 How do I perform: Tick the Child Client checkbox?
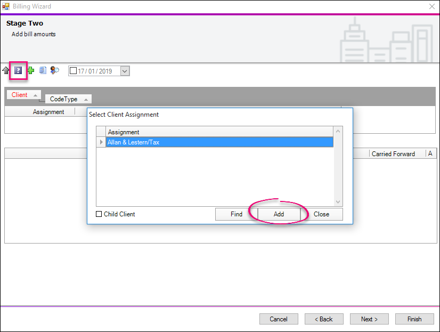point(99,214)
